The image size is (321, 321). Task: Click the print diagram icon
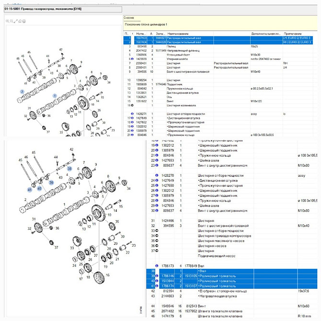[x=24, y=21]
